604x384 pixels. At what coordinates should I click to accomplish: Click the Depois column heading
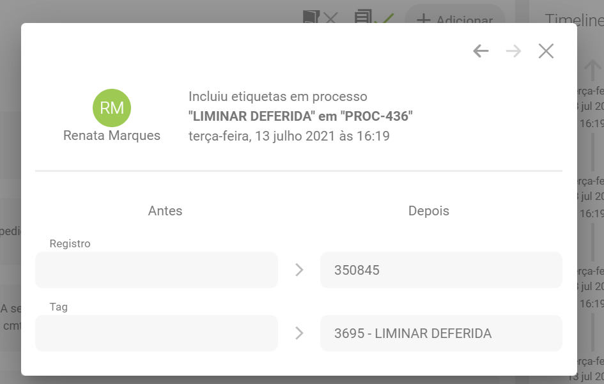point(428,211)
